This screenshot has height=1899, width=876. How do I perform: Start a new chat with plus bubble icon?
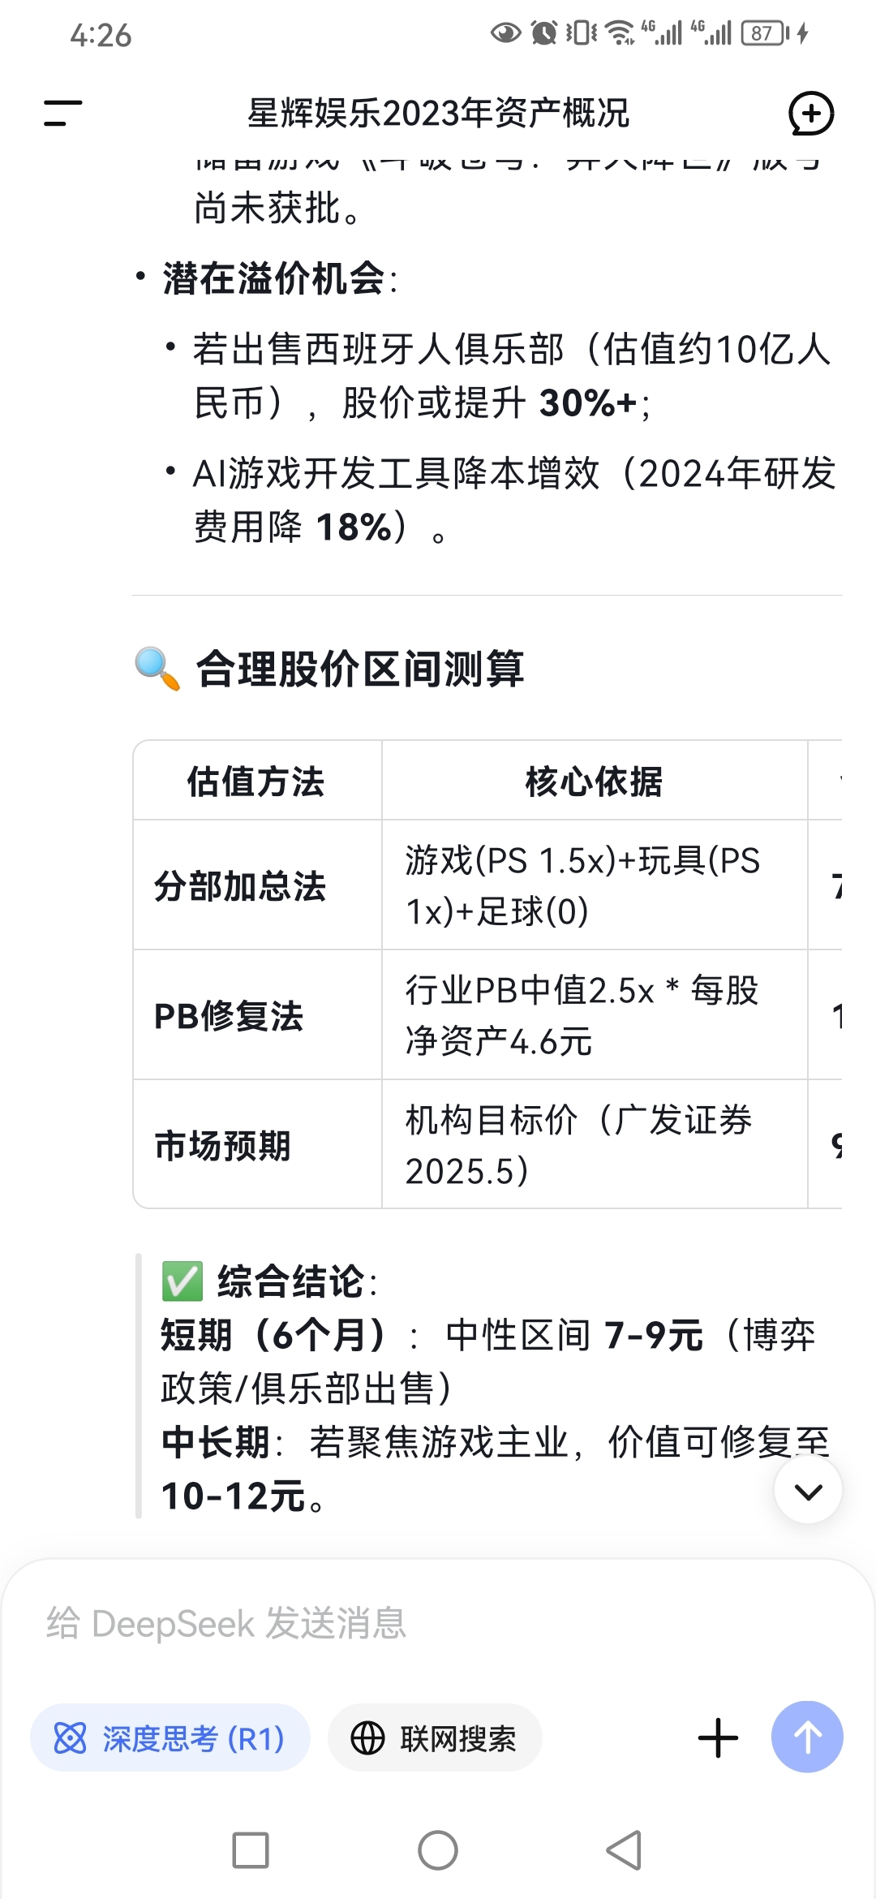pyautogui.click(x=811, y=114)
